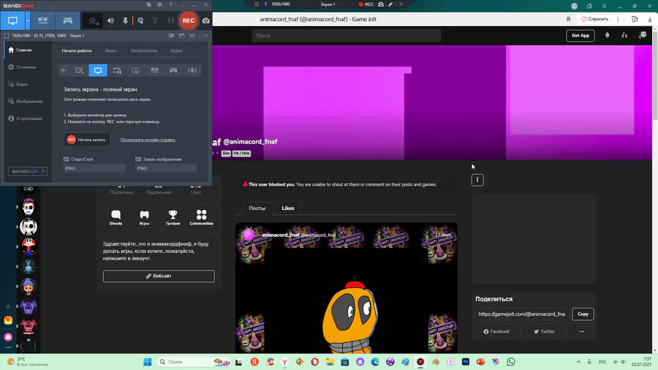
Task: Click the pause recording icon in Bandicam
Action: pos(170,21)
